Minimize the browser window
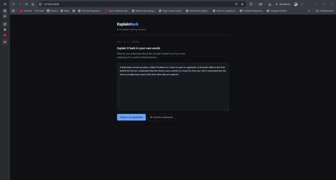 point(316,4)
